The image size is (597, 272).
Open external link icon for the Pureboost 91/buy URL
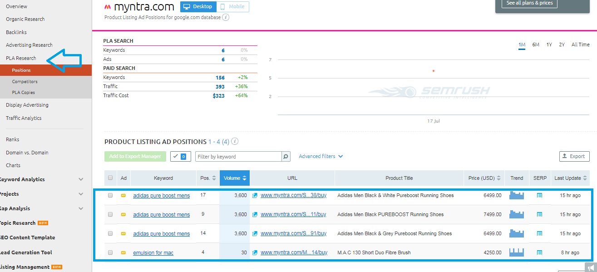pos(255,234)
